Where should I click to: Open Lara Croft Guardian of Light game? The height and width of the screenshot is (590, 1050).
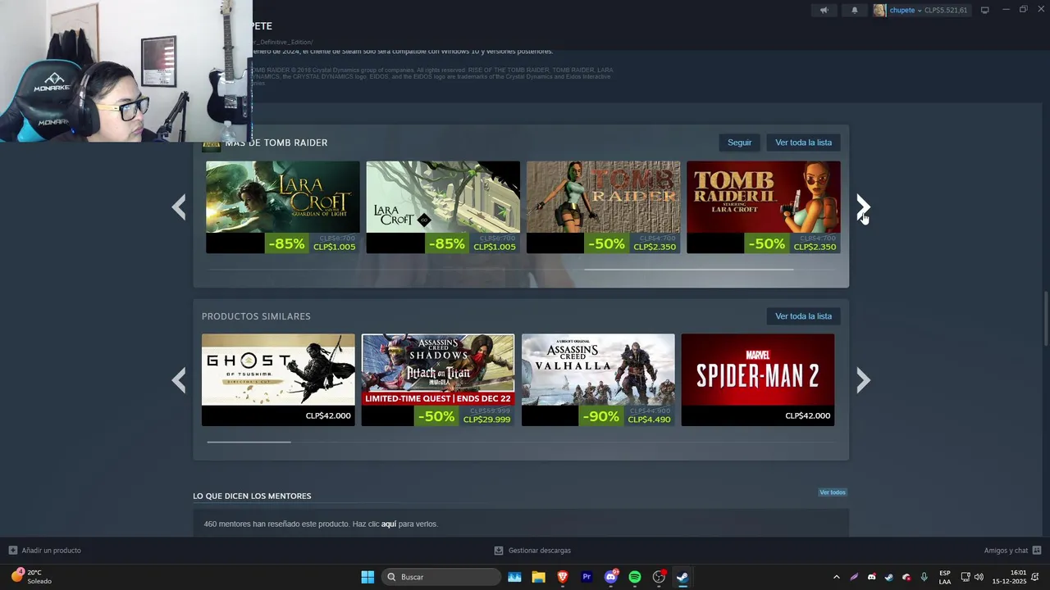[x=282, y=207]
